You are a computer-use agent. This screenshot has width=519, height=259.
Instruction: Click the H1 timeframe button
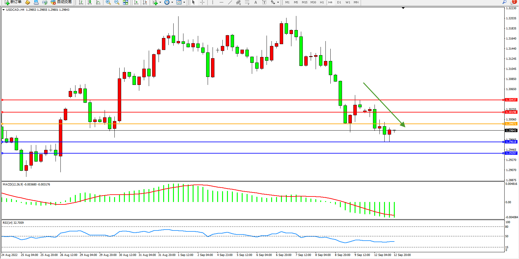pyautogui.click(x=322, y=2)
